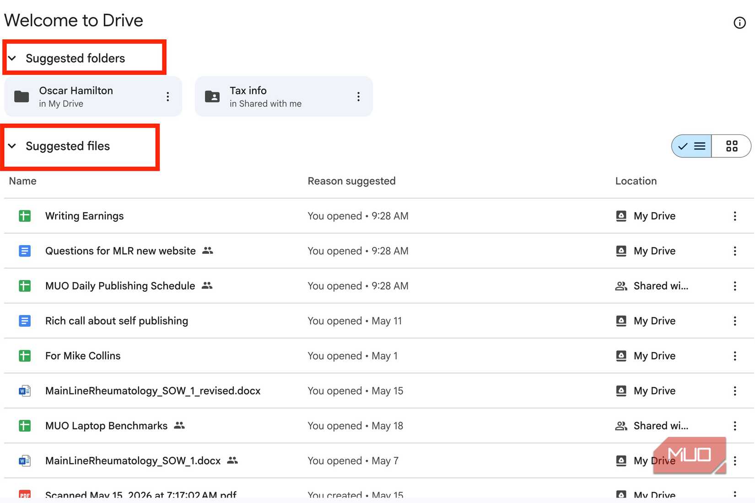Click the Location column header

[x=636, y=181]
